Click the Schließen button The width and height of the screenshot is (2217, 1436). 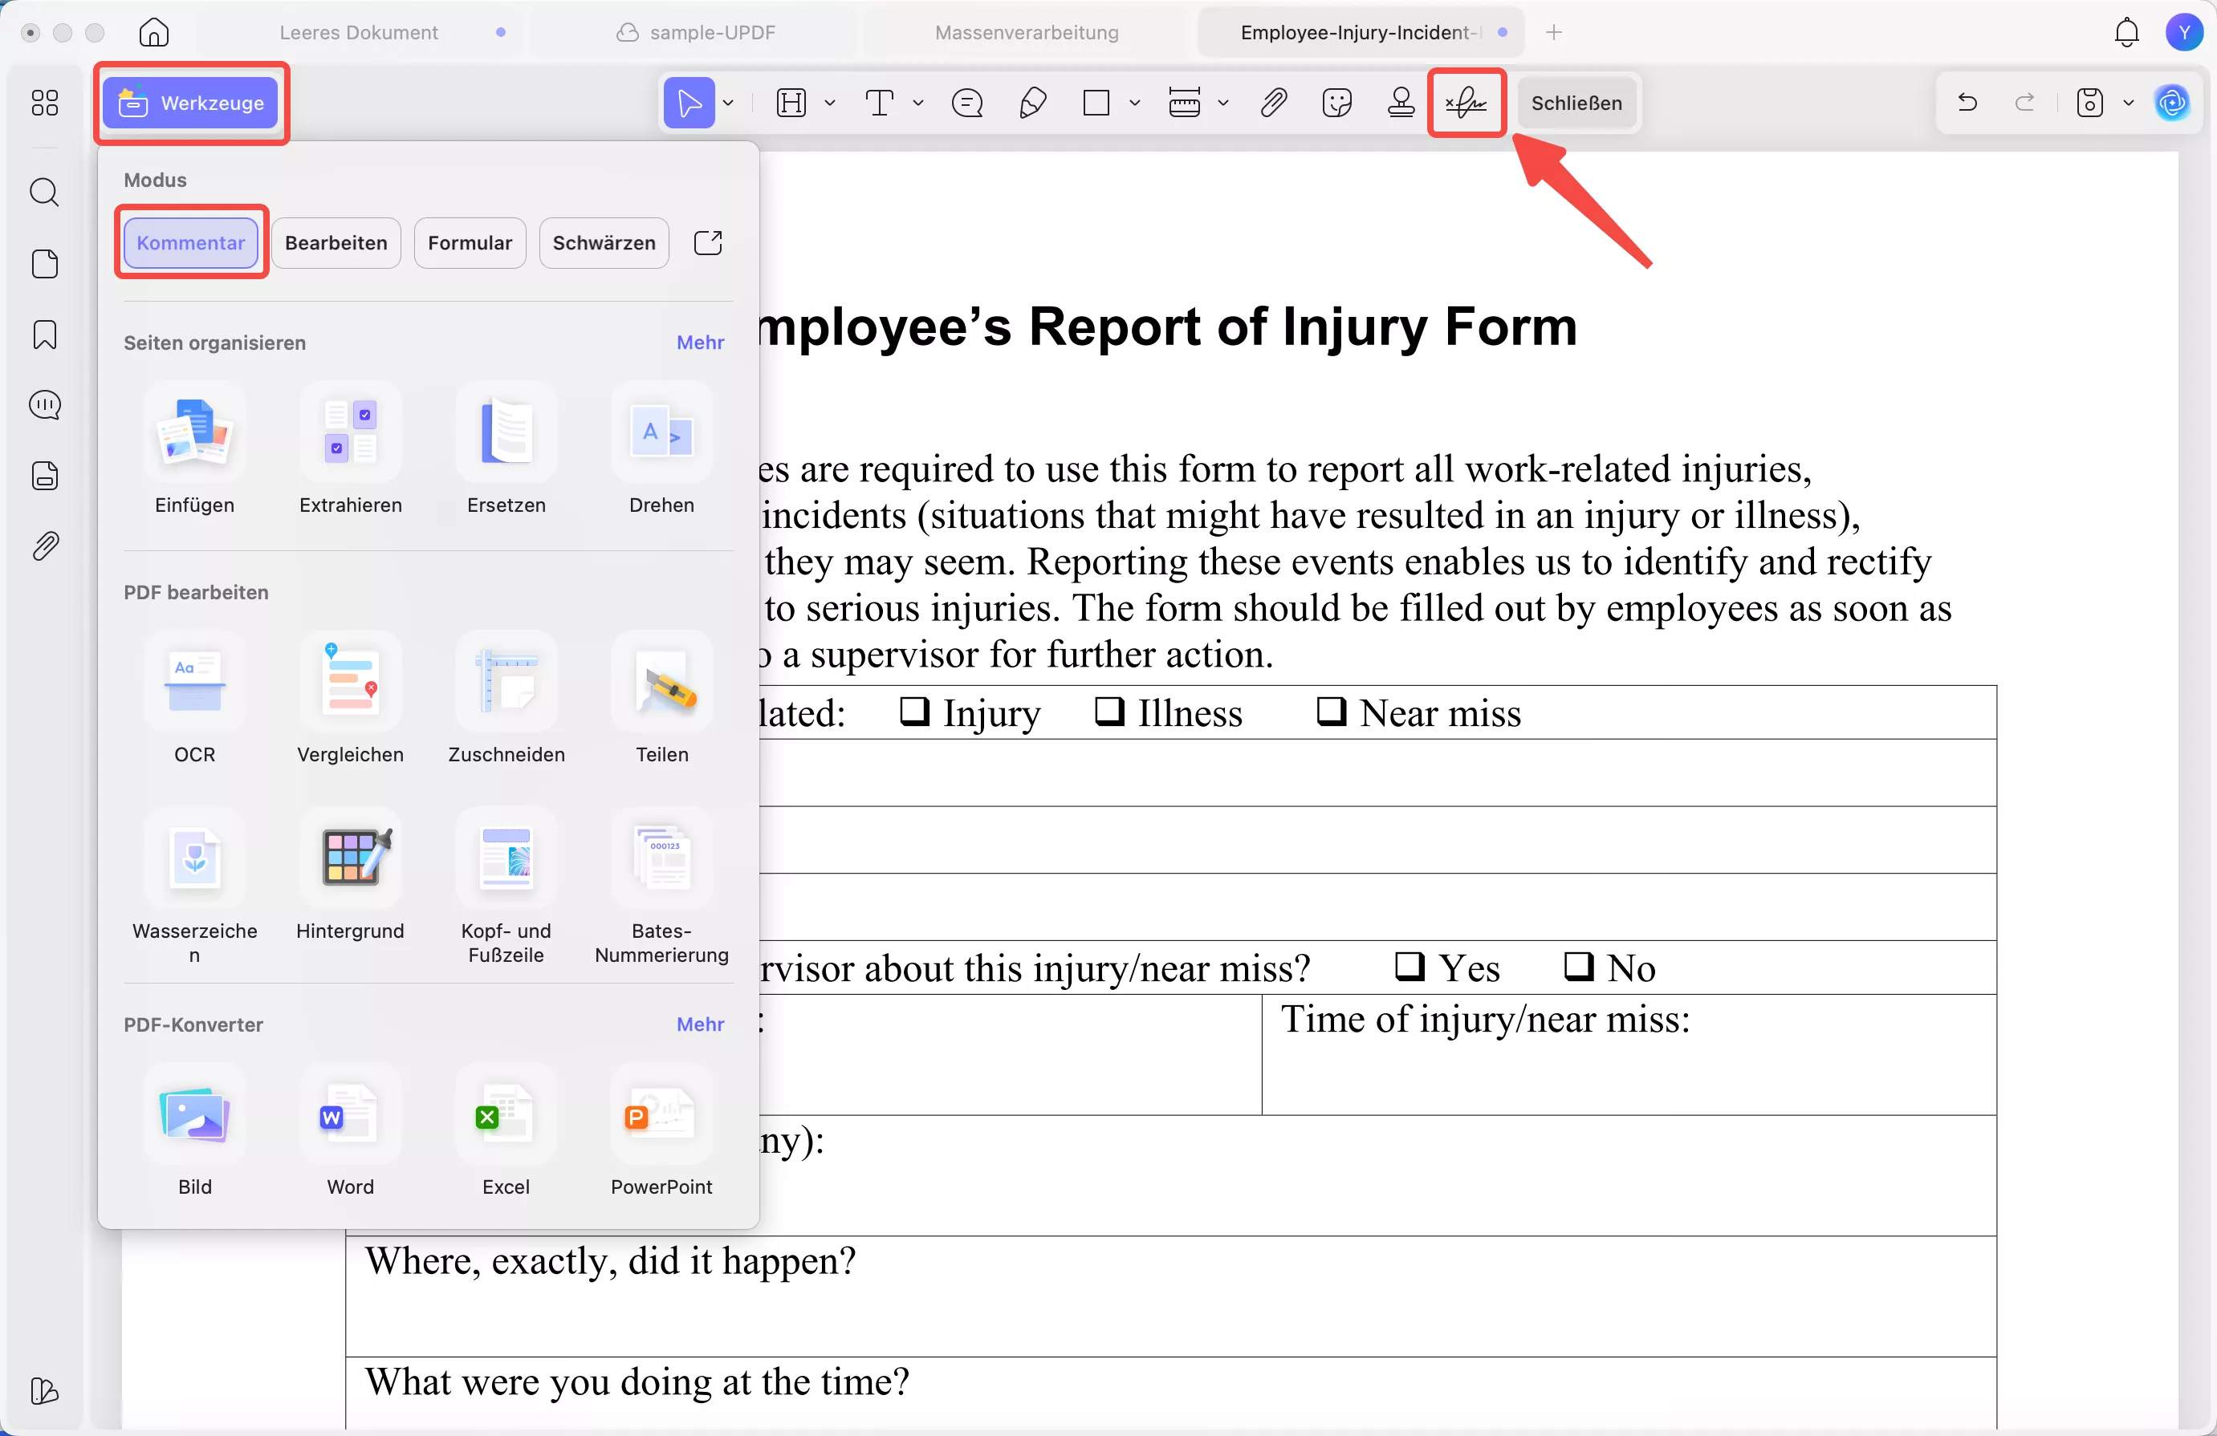tap(1576, 103)
